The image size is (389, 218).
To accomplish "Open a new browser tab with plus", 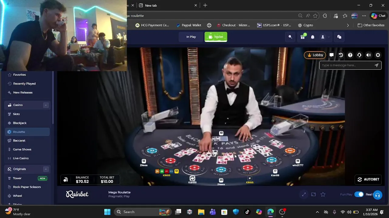I will click(205, 5).
